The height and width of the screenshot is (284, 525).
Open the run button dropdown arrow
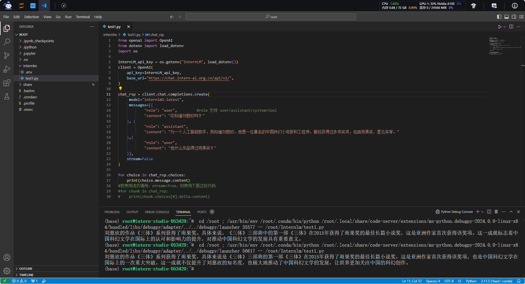click(505, 27)
